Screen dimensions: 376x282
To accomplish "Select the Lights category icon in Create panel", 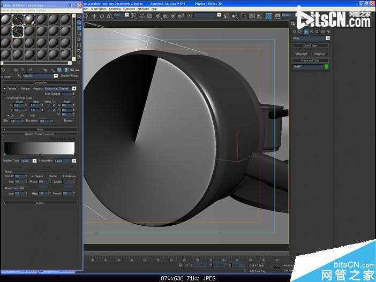I will [306, 32].
